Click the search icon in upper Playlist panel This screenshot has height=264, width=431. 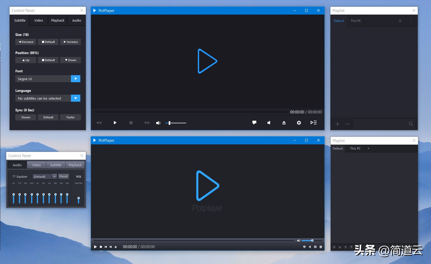tap(411, 124)
